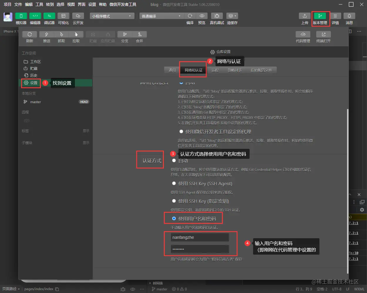This screenshot has height=293, width=367.
Task: Select 自动 authentication method radio
Action: (174, 161)
